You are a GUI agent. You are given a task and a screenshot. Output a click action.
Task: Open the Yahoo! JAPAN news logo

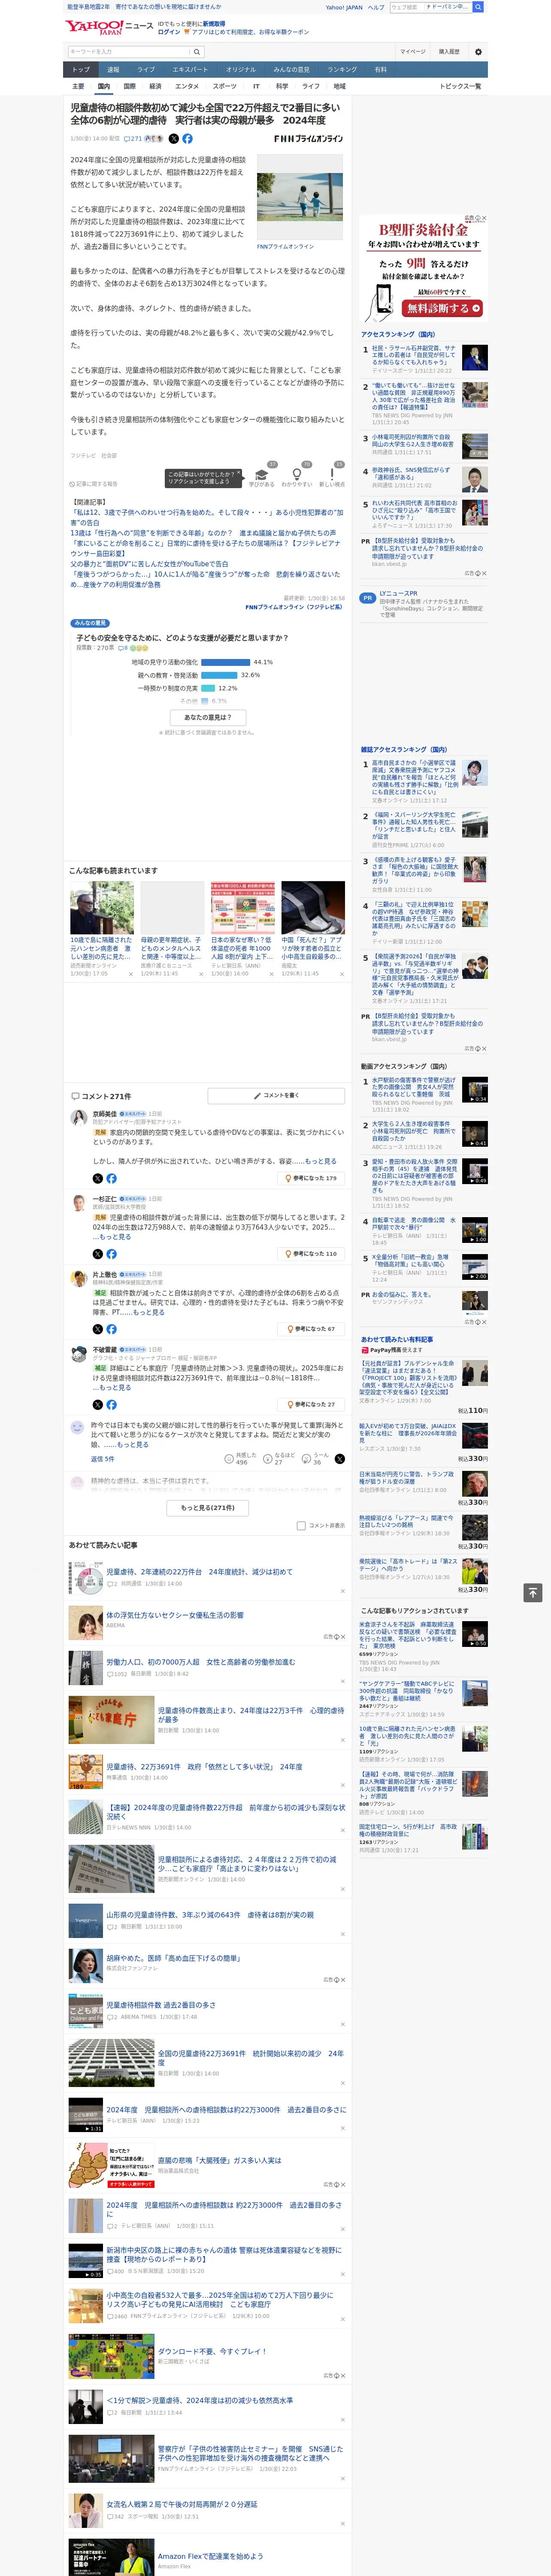click(109, 27)
